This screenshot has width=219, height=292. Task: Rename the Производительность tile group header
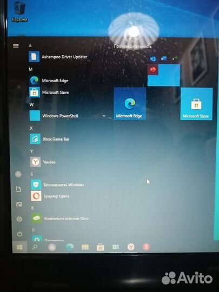tap(132, 47)
